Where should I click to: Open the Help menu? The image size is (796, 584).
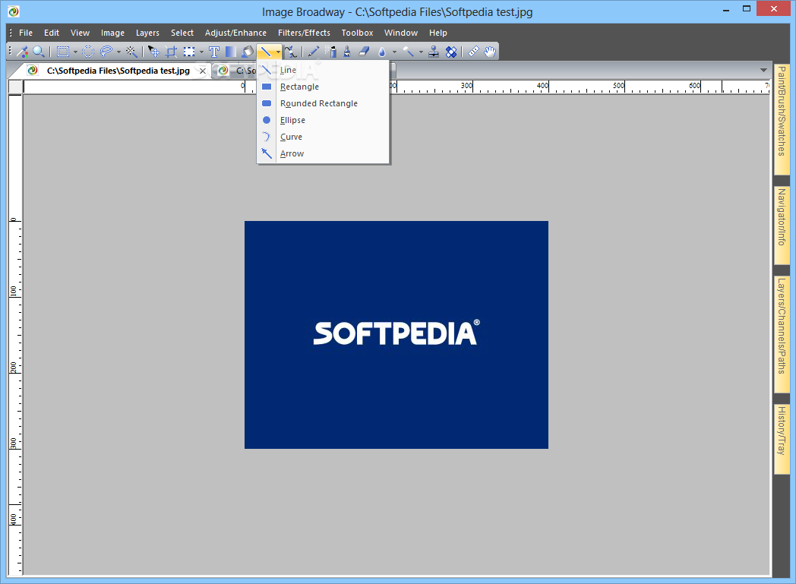coord(437,33)
